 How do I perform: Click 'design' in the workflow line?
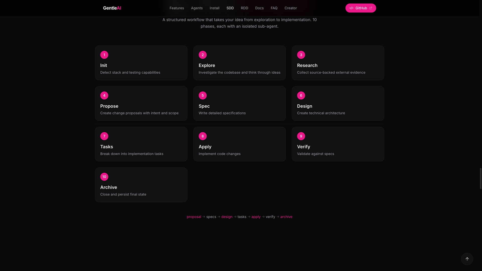tap(227, 217)
